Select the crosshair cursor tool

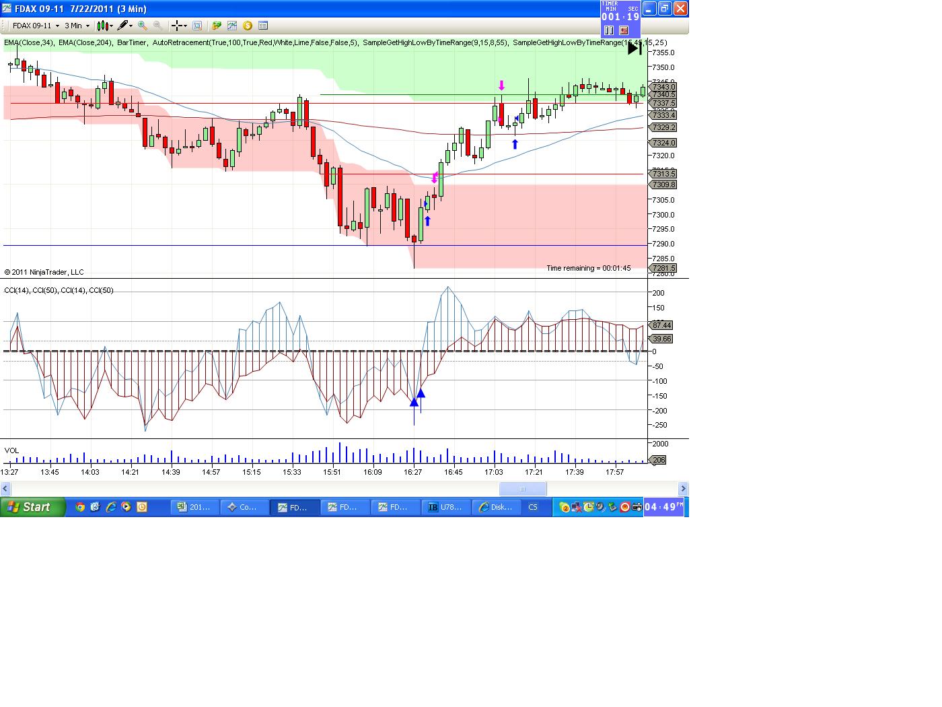[177, 26]
